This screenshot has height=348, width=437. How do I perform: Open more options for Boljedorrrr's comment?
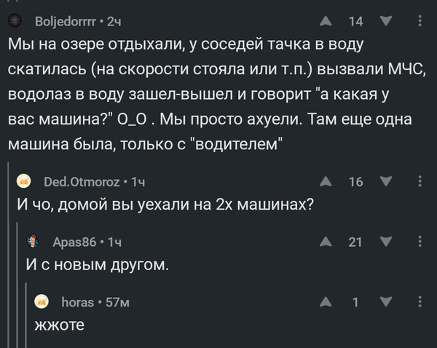(x=420, y=20)
